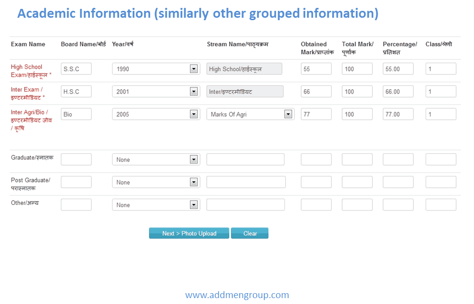Expand the Inter Exam year dropdown showing 2001
Viewport: 474px width, 304px height.
[x=156, y=92]
